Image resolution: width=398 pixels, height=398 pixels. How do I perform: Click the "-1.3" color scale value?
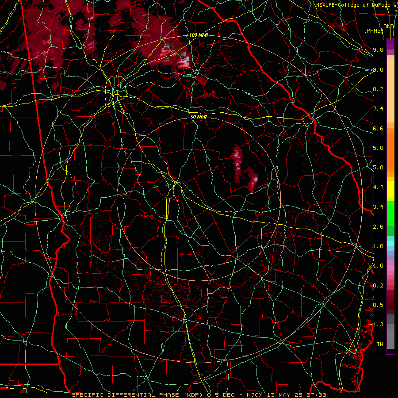(376, 325)
